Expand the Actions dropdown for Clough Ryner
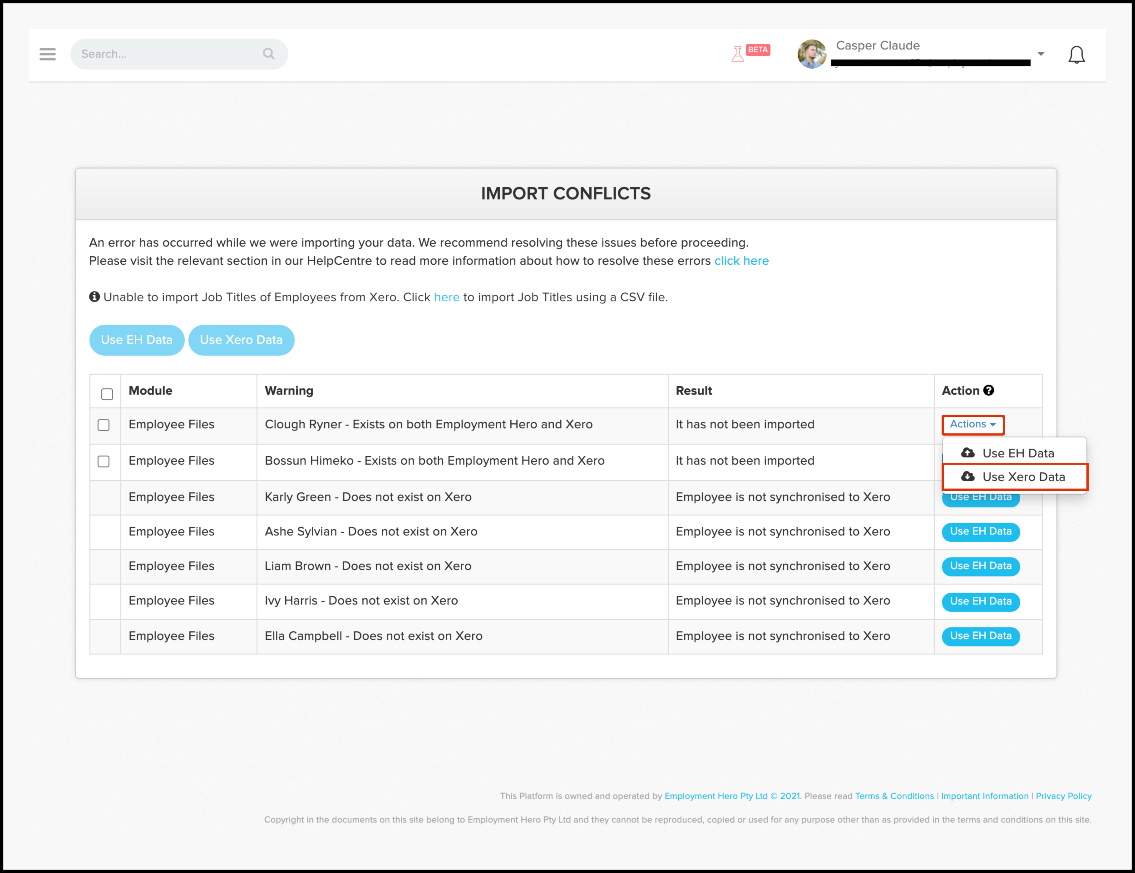 tap(973, 425)
